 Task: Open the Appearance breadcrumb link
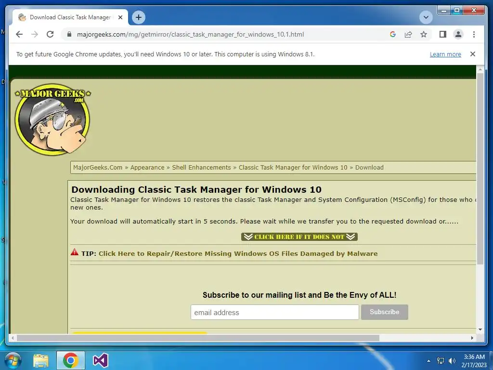point(147,167)
